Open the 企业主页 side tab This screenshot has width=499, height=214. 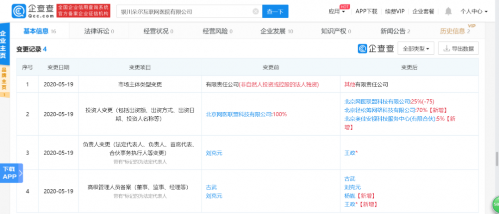[x=4, y=45]
